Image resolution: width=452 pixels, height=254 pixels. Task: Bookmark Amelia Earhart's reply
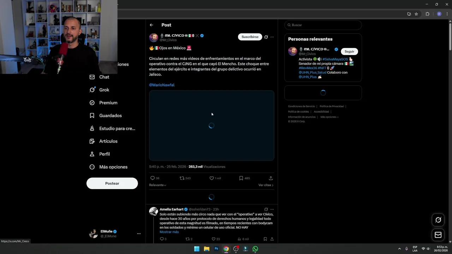click(265, 239)
